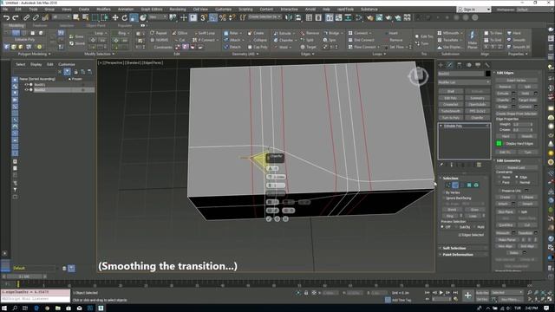Screen dimensions: 555x312
Task: Undo the last action
Action: click(6, 17)
